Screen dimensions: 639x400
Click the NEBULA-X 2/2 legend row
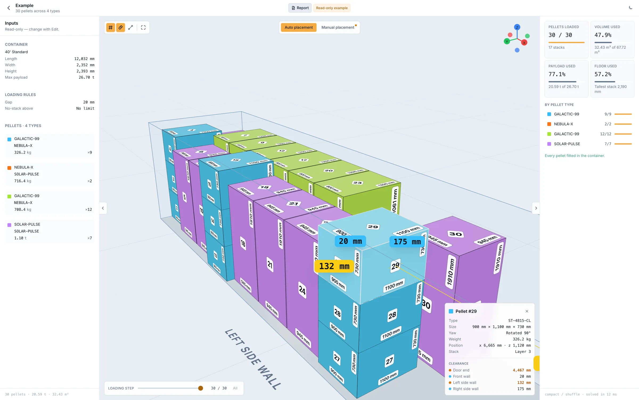pyautogui.click(x=589, y=124)
